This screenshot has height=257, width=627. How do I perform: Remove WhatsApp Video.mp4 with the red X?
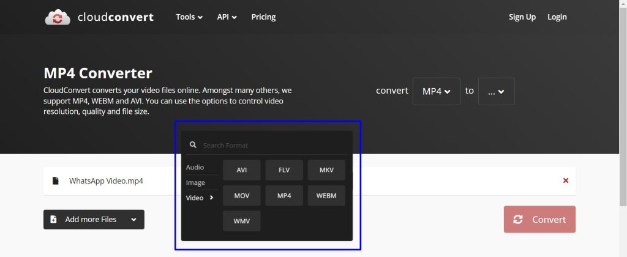coord(566,181)
